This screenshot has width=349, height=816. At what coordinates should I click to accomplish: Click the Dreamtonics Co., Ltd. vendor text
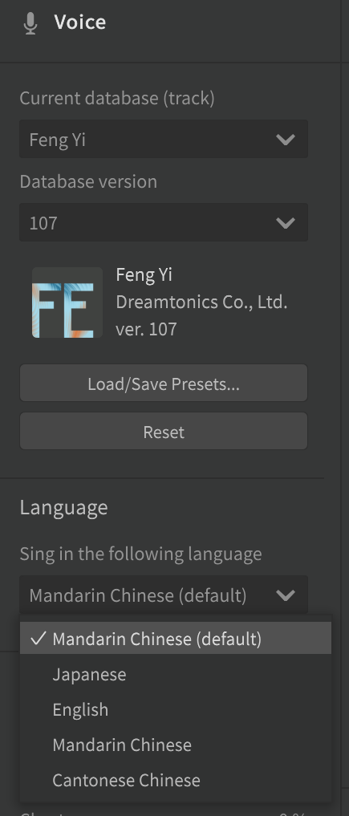click(201, 302)
